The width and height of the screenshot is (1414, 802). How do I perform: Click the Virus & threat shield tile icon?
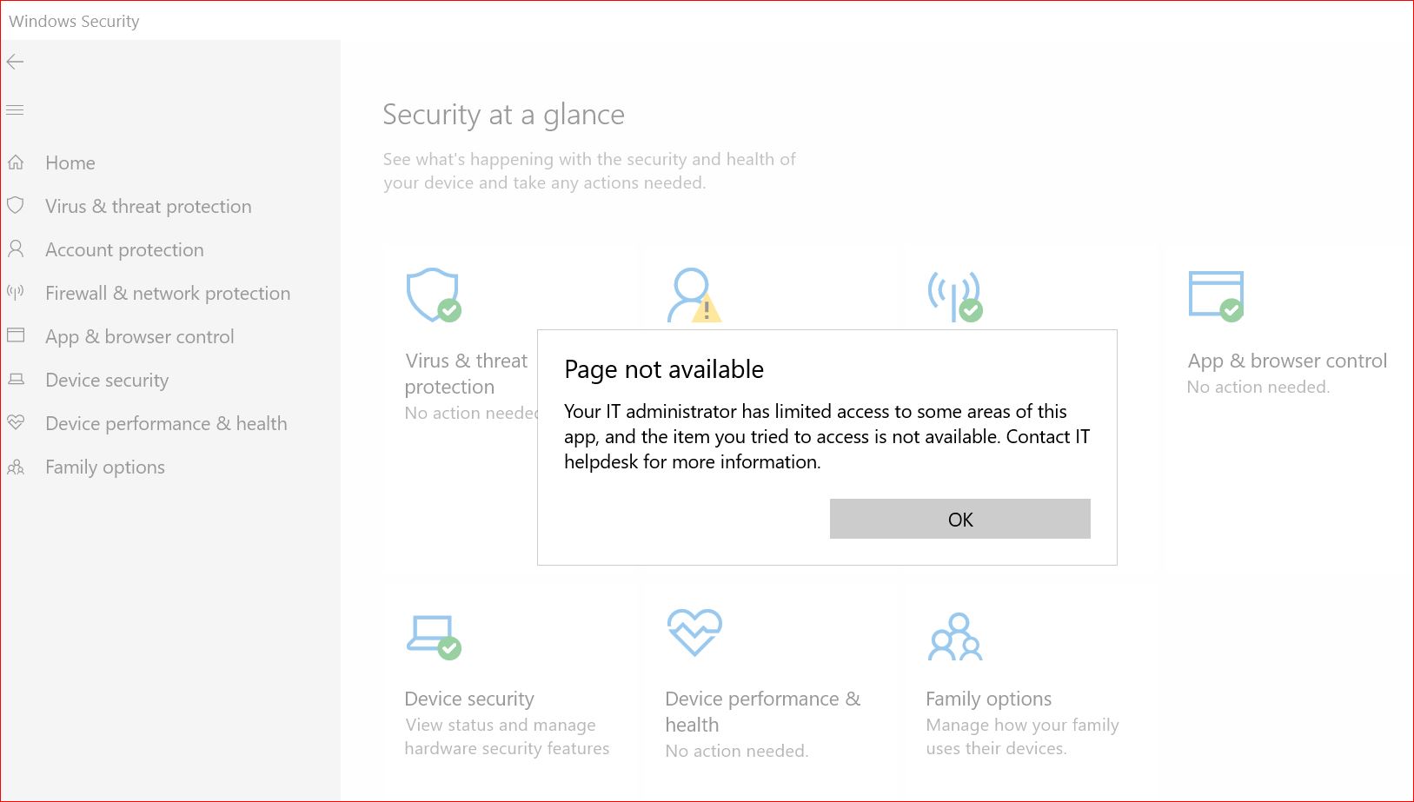[x=433, y=295]
